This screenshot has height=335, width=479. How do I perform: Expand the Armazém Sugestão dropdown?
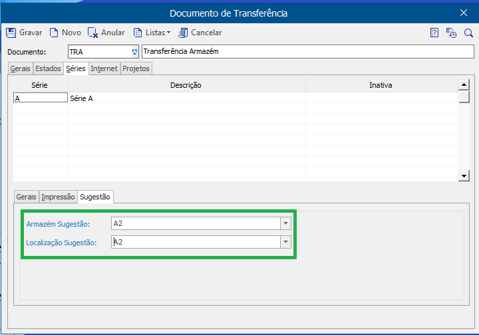(285, 223)
